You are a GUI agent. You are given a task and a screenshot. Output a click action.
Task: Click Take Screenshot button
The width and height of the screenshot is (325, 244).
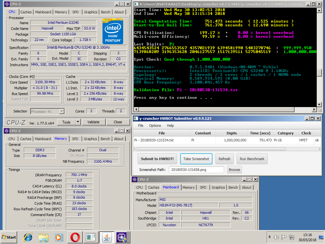pos(196,159)
